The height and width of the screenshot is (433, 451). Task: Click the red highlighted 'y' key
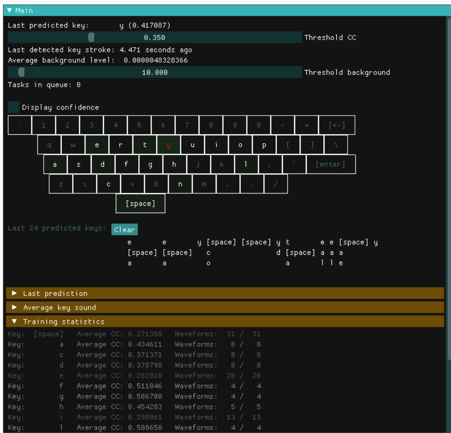(169, 145)
